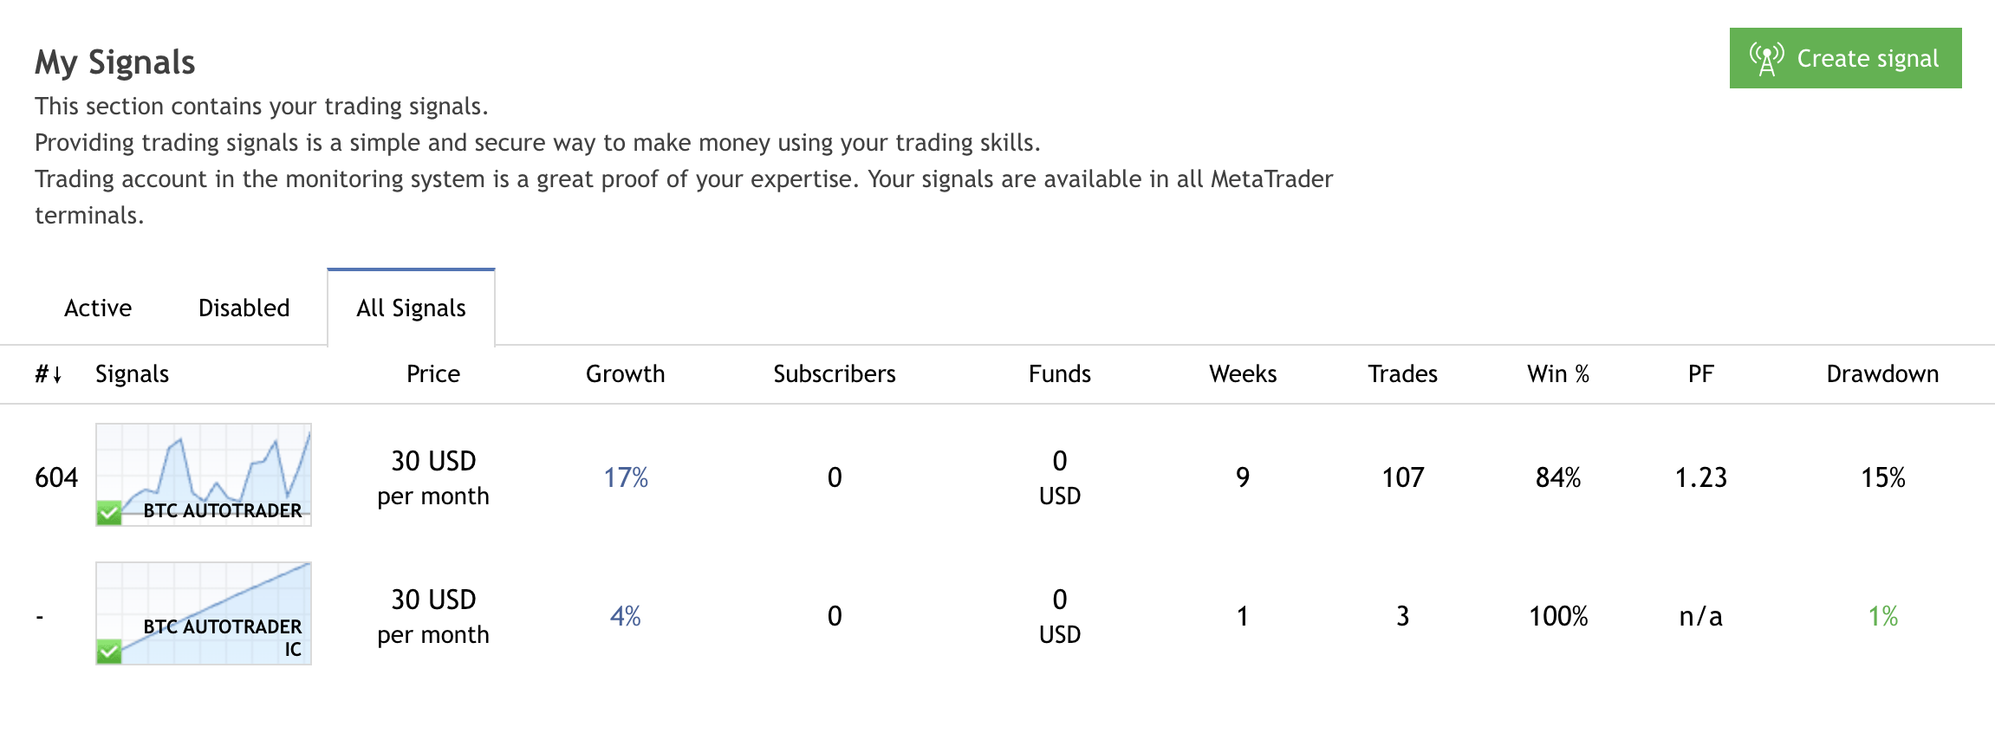Click green checkmark on BTC AUTOTRADER
Screen dimensions: 1995x733
click(109, 513)
